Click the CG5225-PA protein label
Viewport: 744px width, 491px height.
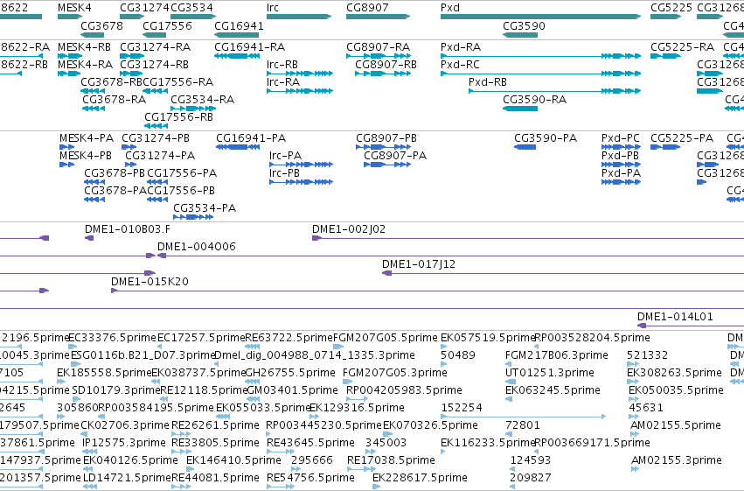tap(682, 138)
